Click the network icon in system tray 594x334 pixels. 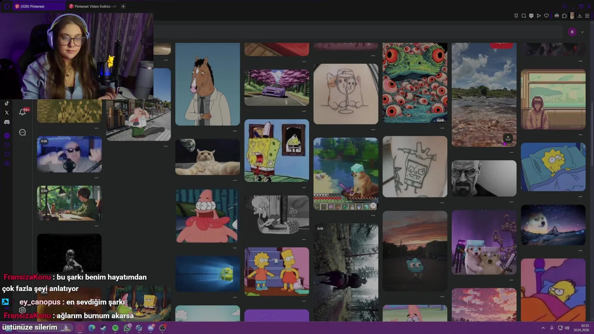click(560, 328)
